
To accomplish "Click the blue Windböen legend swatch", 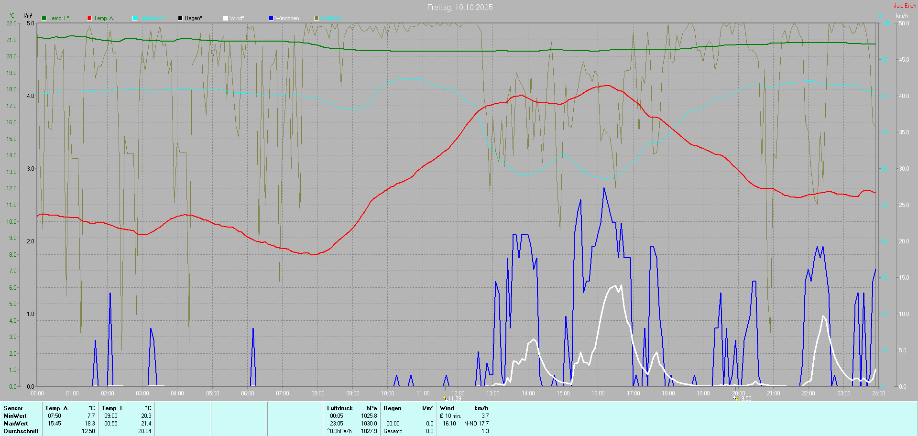I will tap(271, 18).
